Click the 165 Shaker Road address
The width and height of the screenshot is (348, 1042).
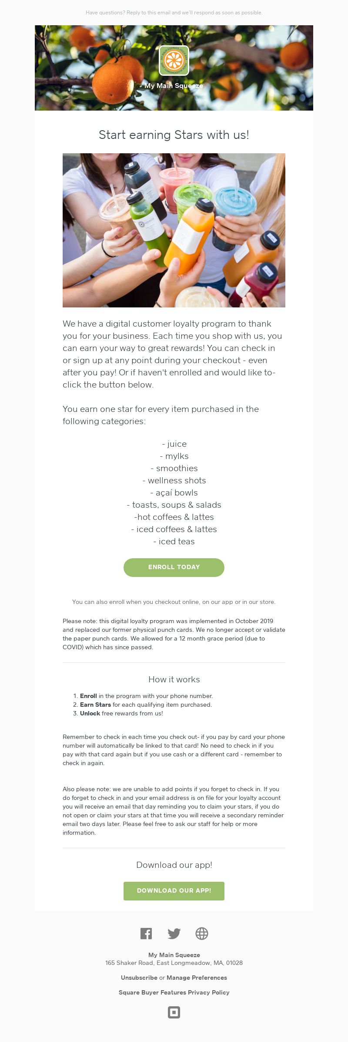(174, 963)
